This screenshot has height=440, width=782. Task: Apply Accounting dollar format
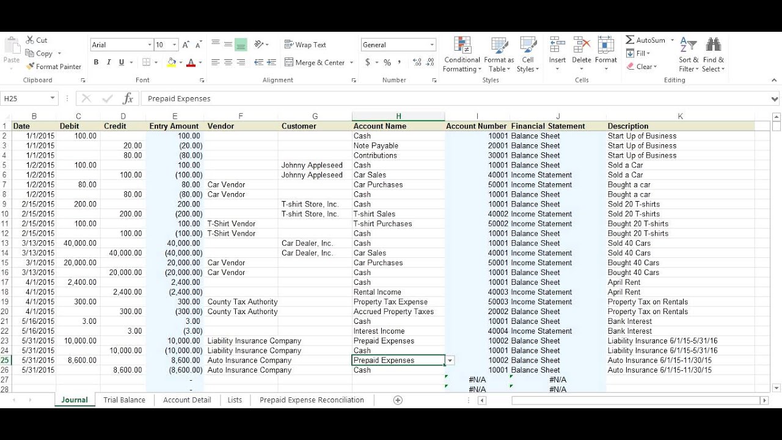coord(368,62)
